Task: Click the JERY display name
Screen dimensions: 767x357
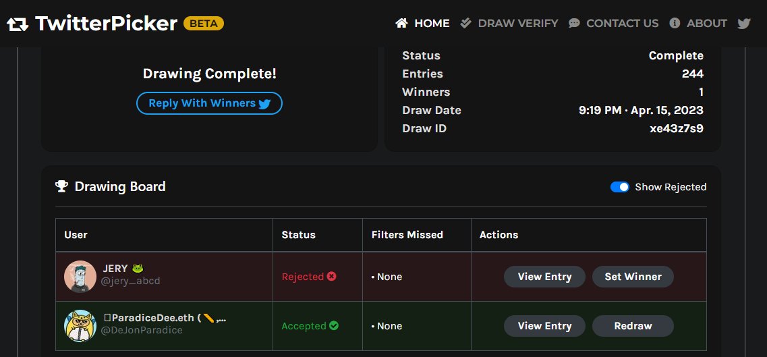Action: coord(123,269)
